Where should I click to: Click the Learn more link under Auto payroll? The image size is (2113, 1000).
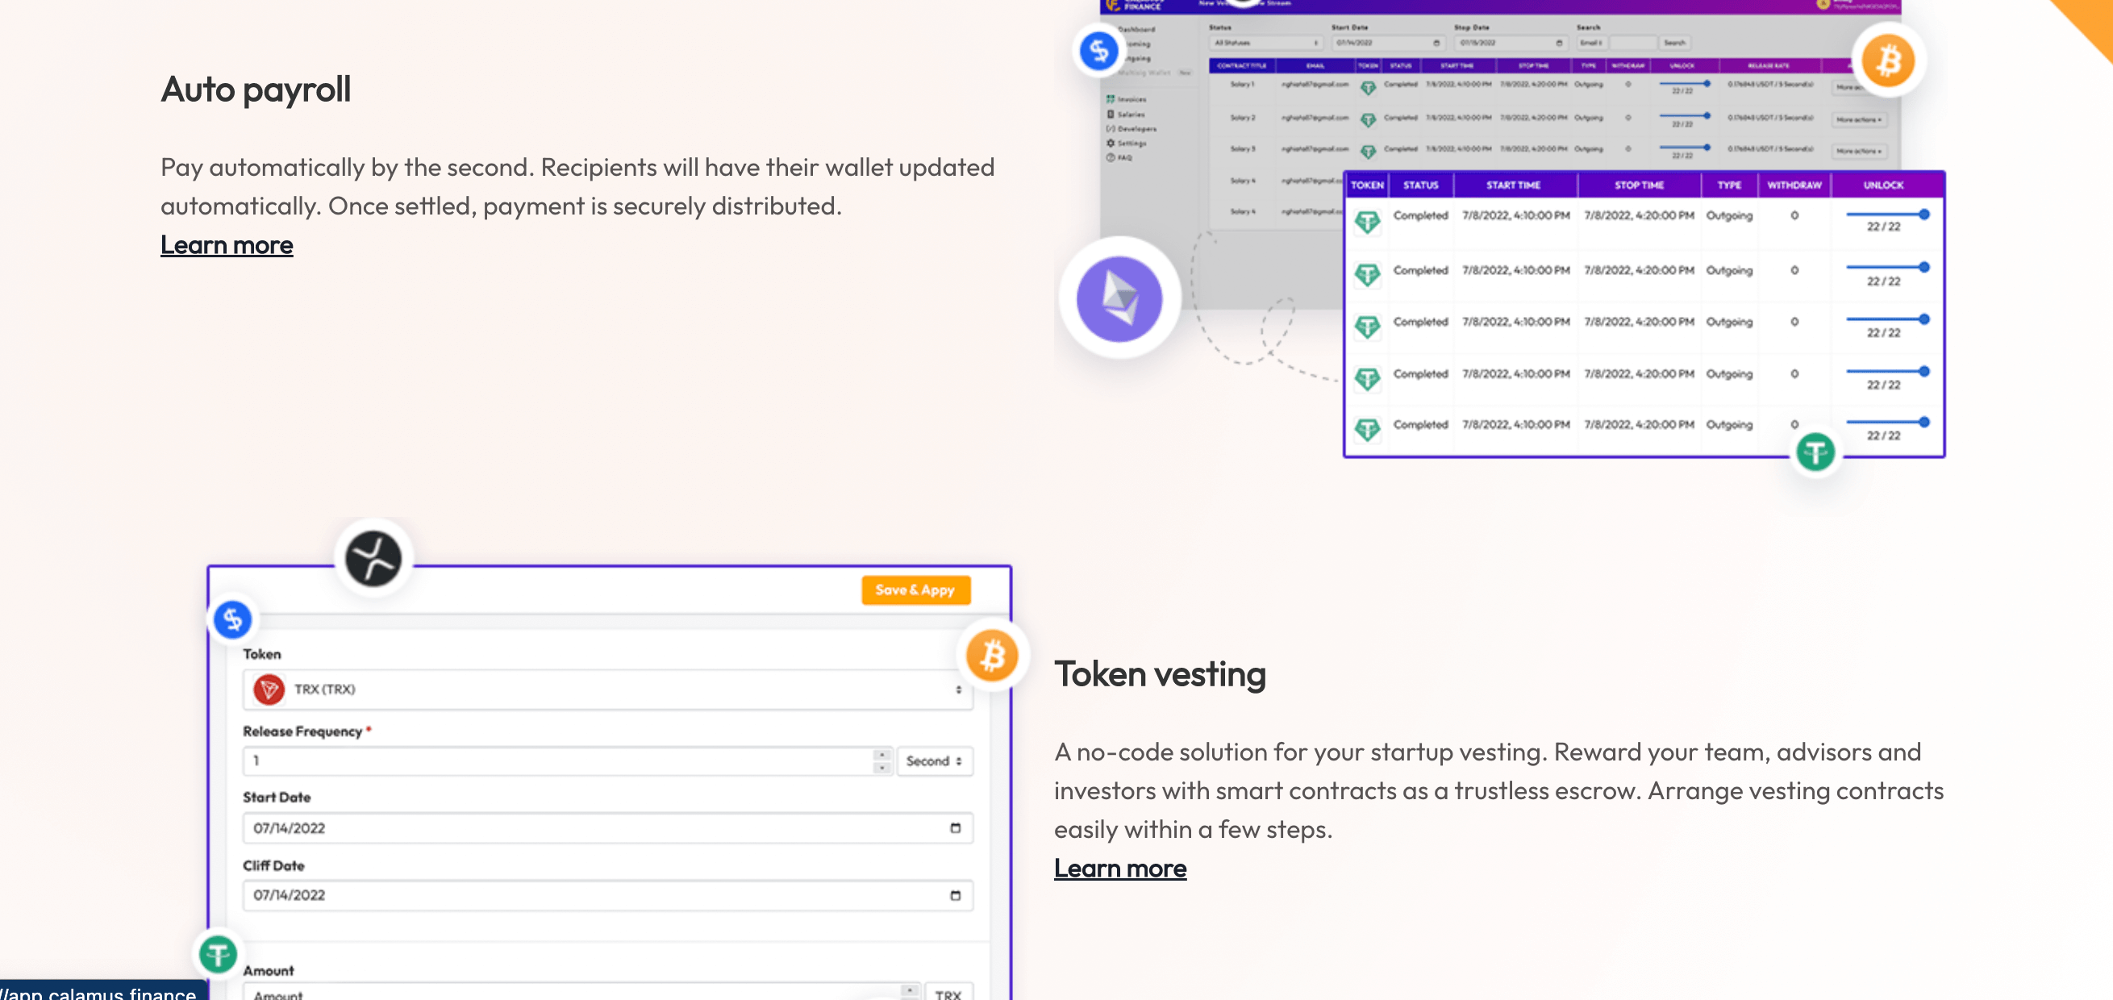(x=227, y=244)
